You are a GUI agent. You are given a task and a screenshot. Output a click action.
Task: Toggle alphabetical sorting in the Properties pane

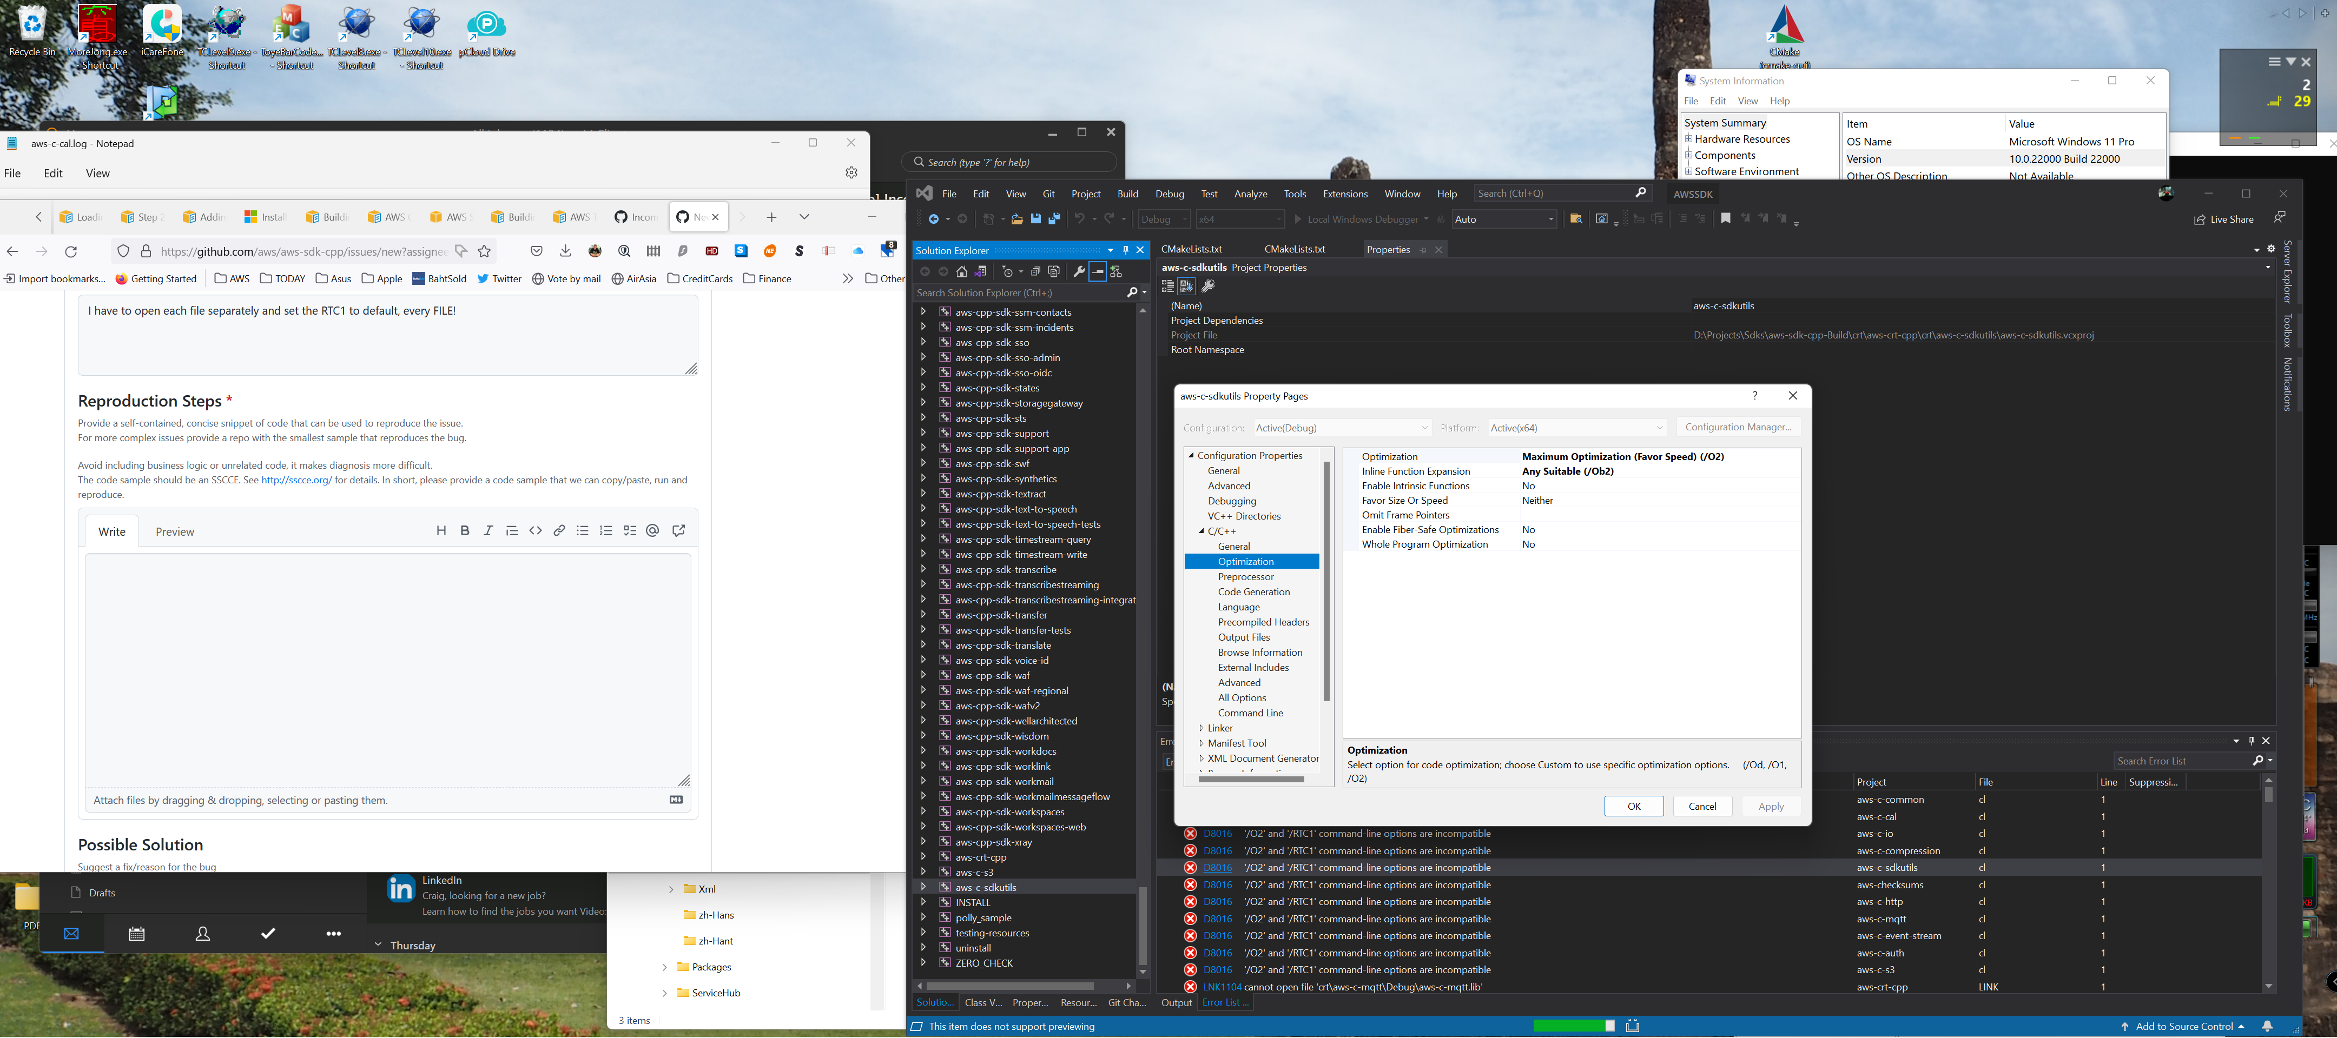pos(1186,285)
